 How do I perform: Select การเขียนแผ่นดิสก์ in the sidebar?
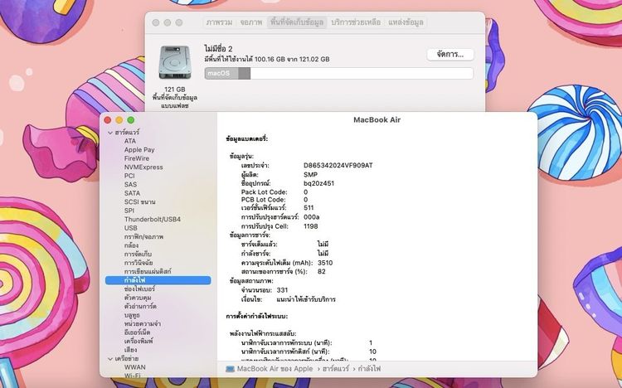click(x=148, y=271)
